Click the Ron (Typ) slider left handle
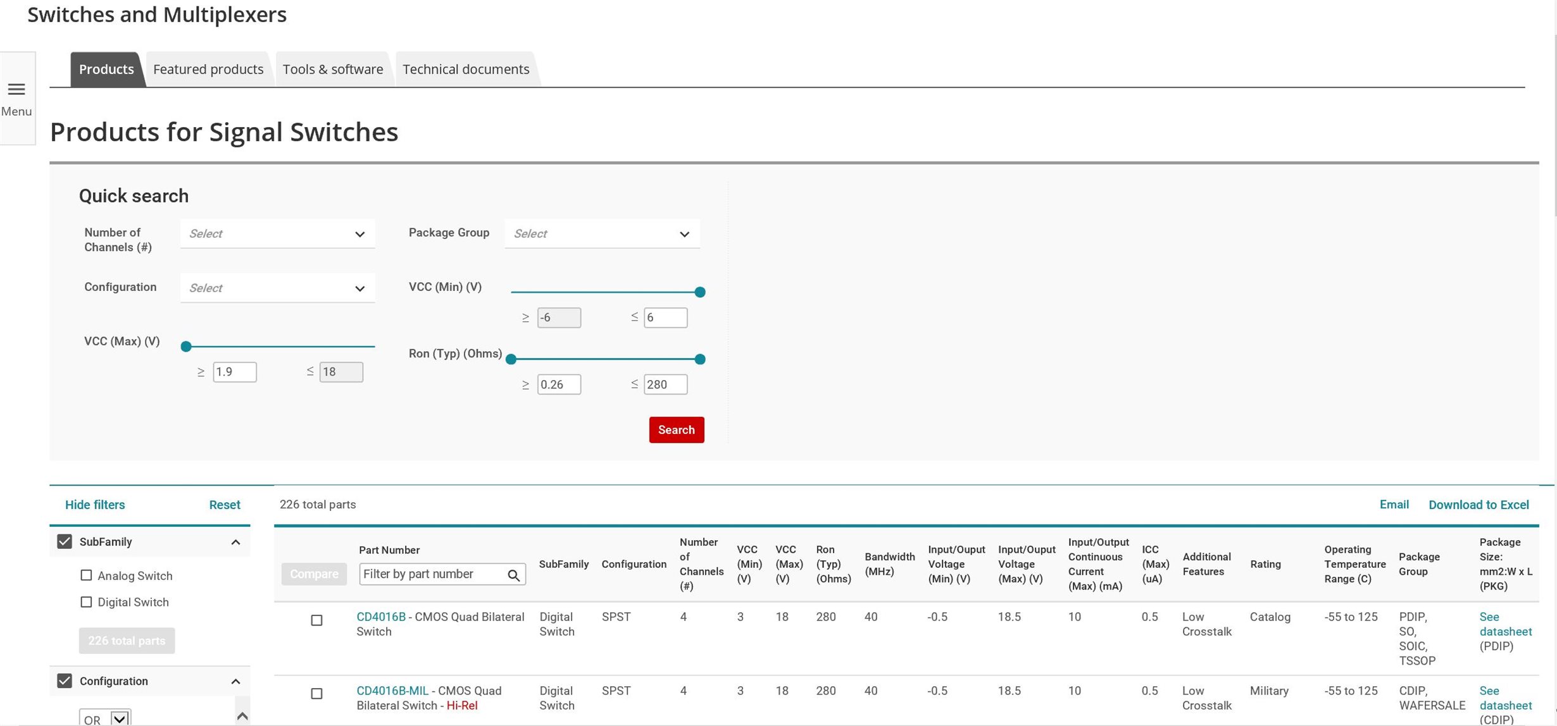 pos(511,359)
